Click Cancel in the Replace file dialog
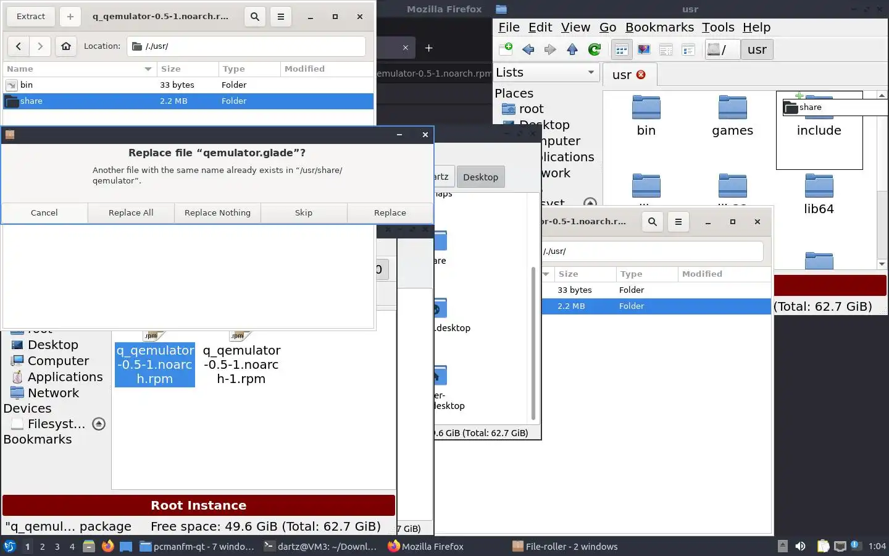Viewport: 889px width, 556px height. 44,213
